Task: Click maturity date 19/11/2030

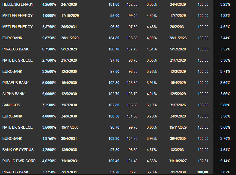Action: click(x=70, y=127)
